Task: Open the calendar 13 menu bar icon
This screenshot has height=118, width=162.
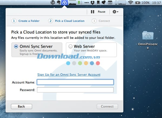Action: tap(110, 3)
